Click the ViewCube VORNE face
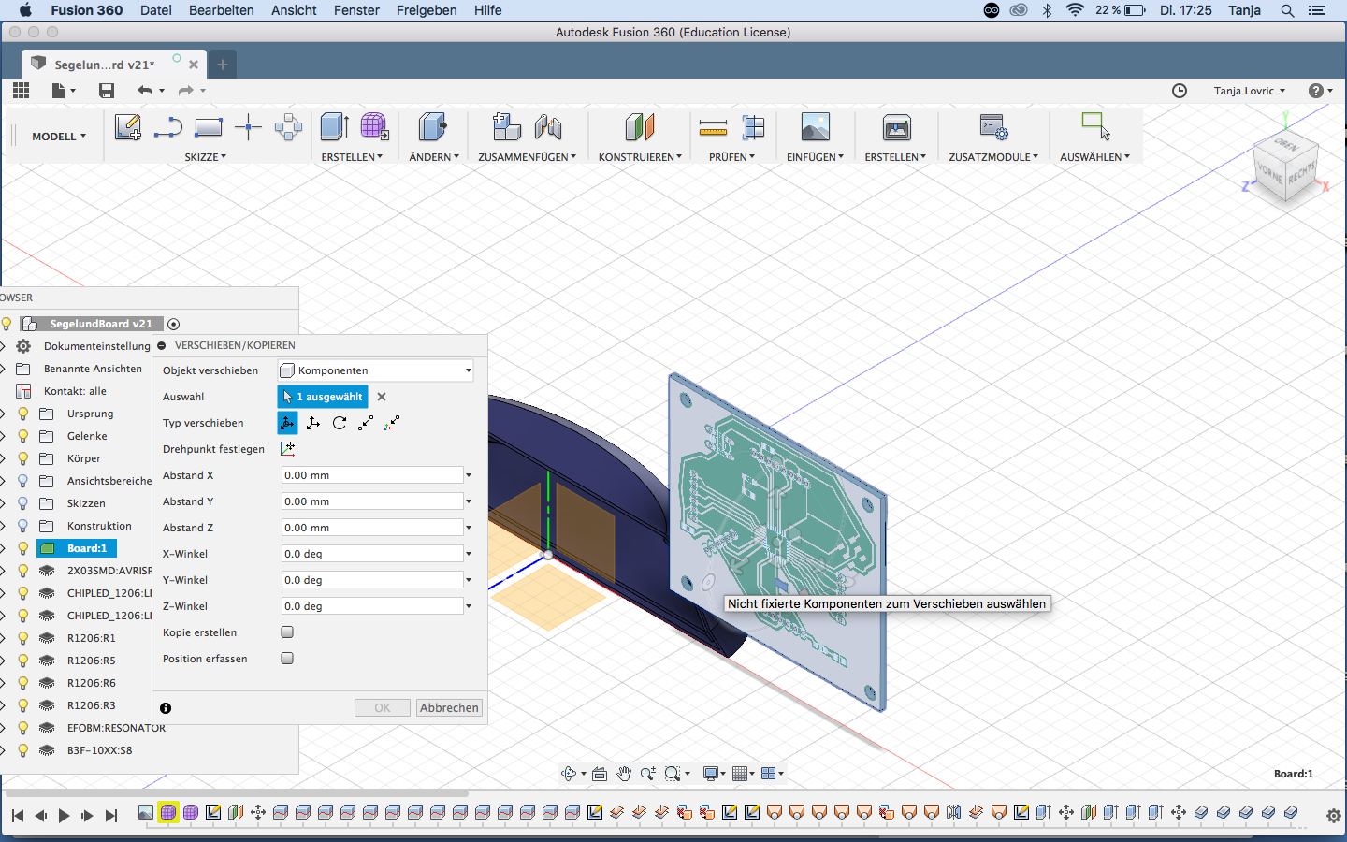The height and width of the screenshot is (842, 1347). [x=1270, y=174]
